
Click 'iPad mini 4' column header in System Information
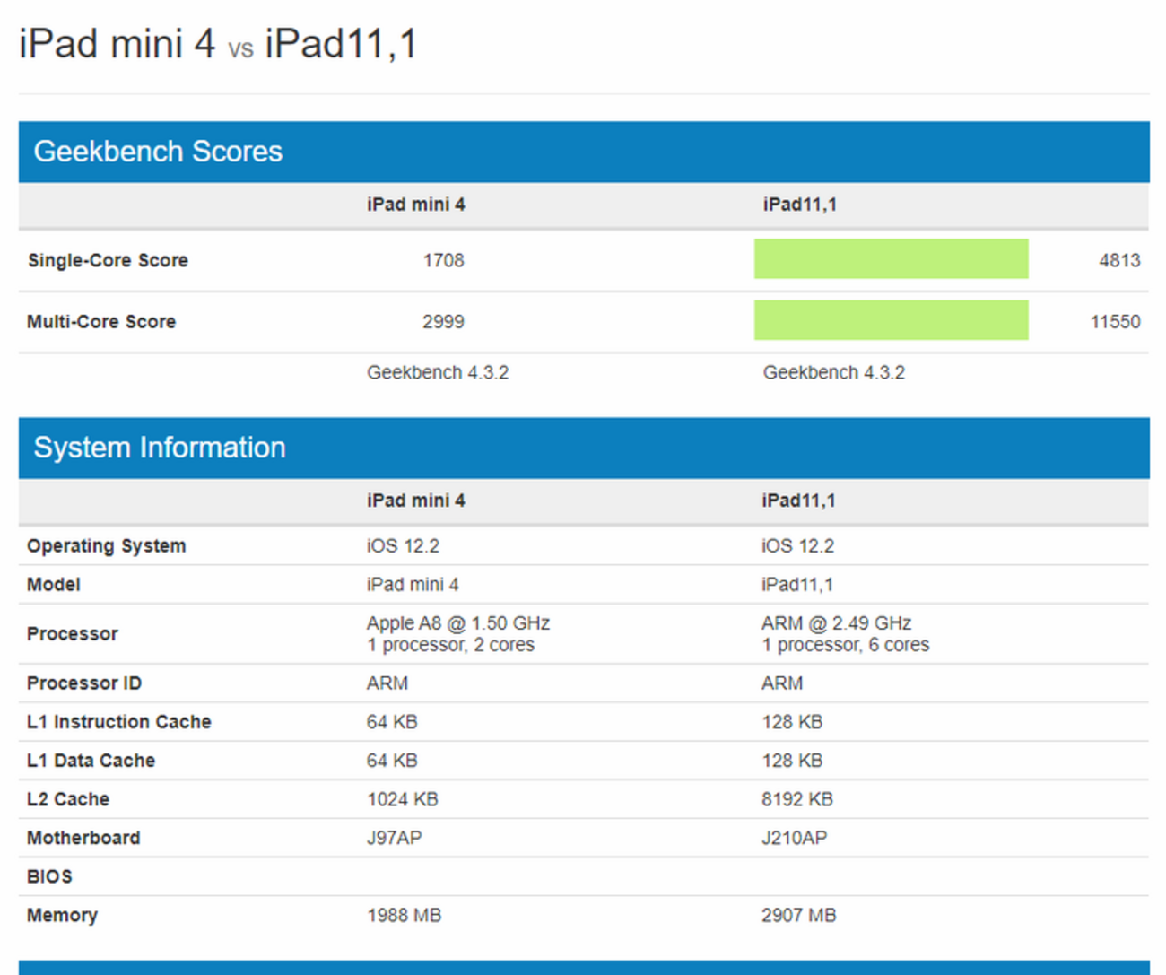415,501
